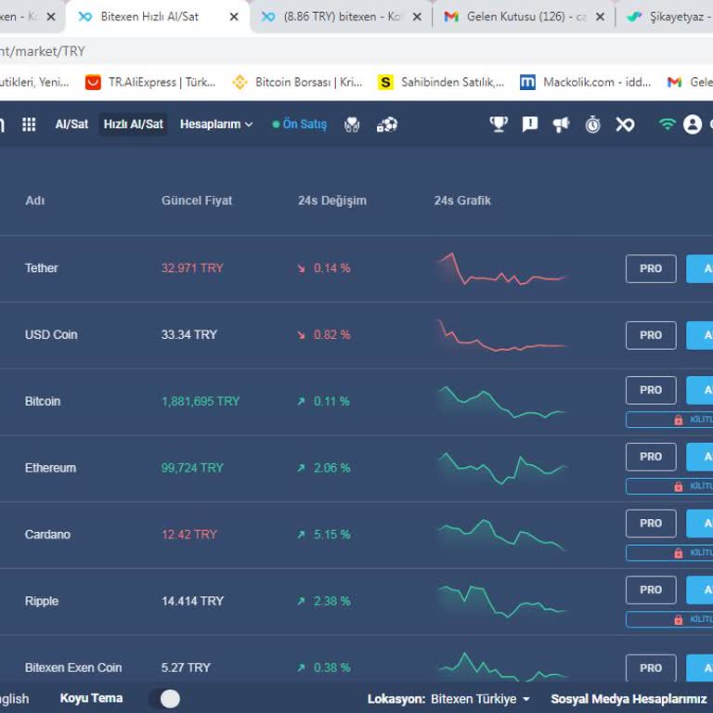
Task: Open the Bitcoin 24s chart
Action: pyautogui.click(x=502, y=402)
